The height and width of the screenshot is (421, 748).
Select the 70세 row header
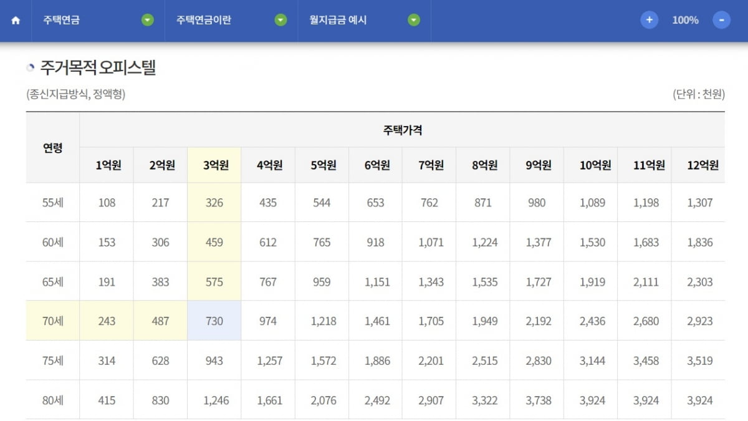[x=53, y=321]
